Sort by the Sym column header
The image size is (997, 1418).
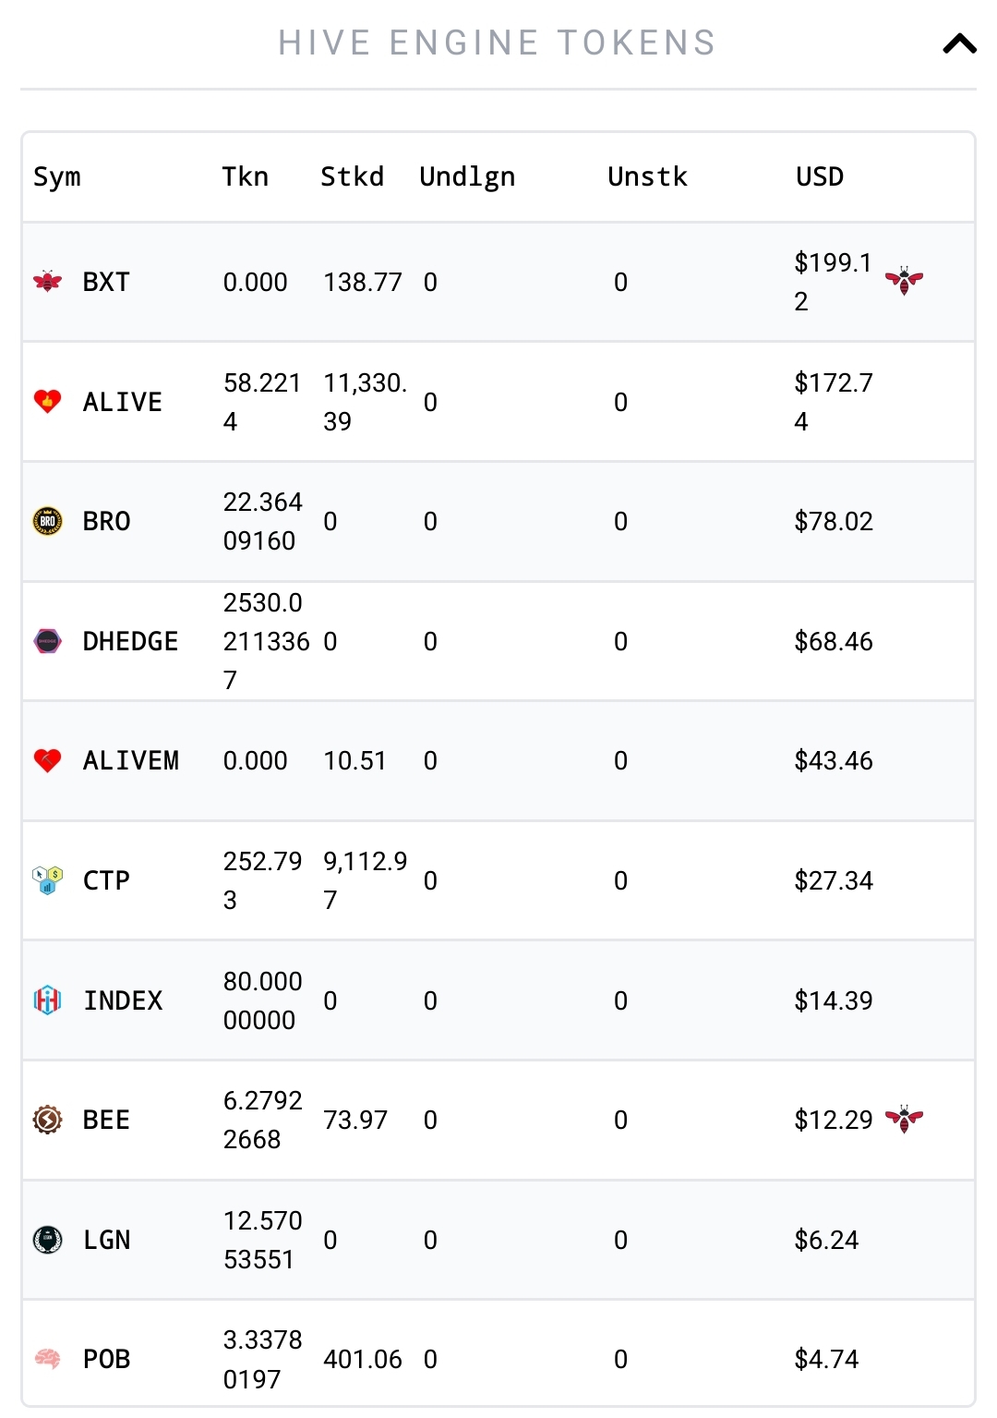(x=57, y=176)
